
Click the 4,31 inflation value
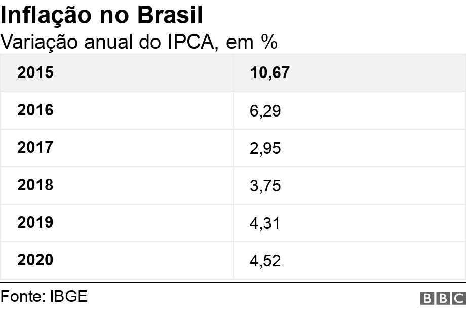[265, 223]
